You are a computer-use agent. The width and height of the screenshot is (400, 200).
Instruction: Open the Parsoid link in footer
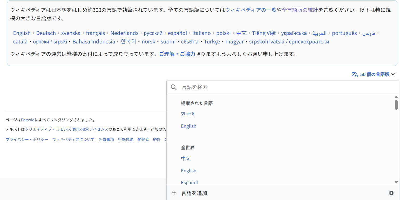(28, 120)
